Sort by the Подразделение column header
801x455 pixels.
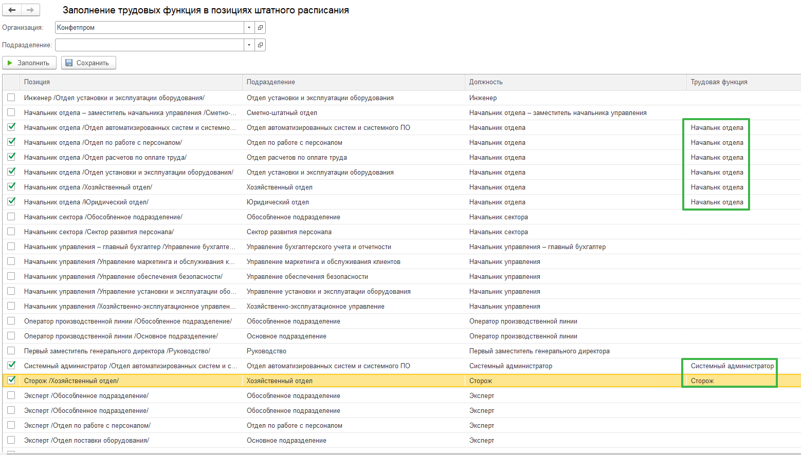(353, 82)
